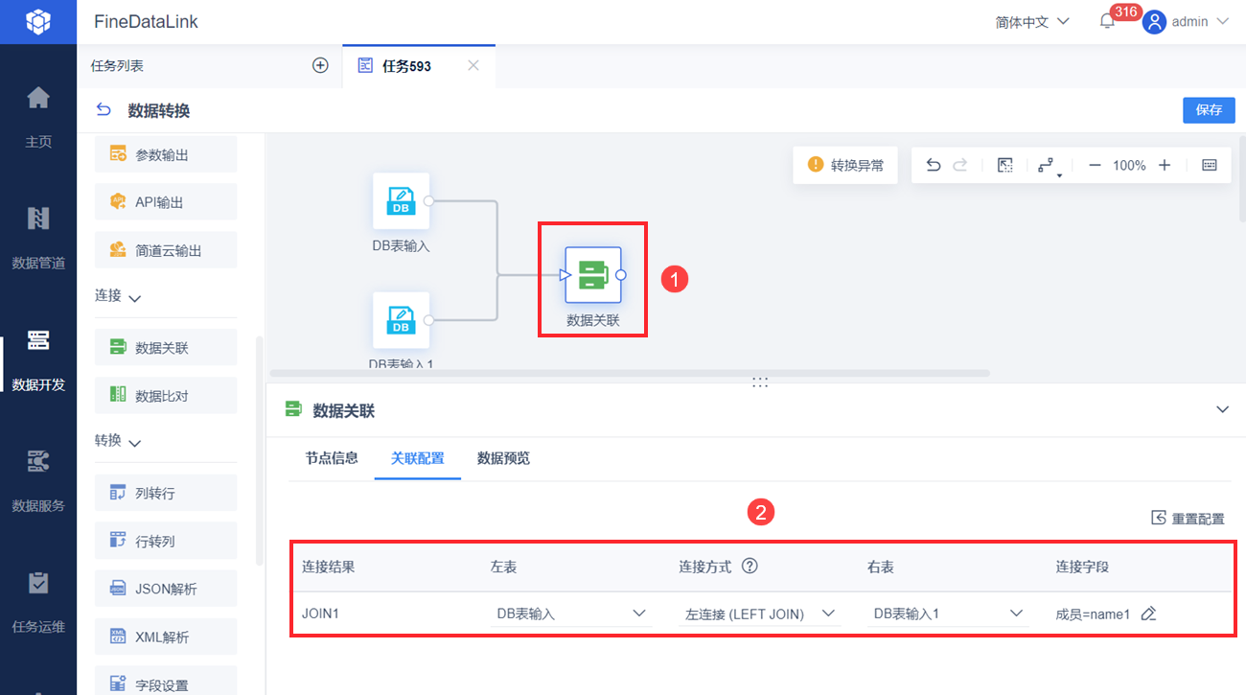Open 主页 in the sidebar
1246x695 pixels.
(38, 117)
